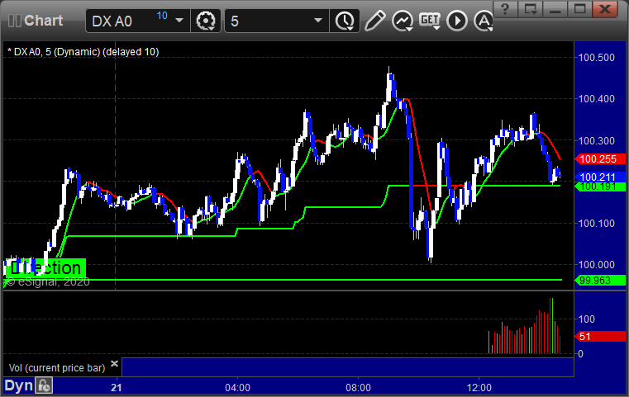
Task: Click the 04:00 time axis label
Action: pyautogui.click(x=237, y=387)
